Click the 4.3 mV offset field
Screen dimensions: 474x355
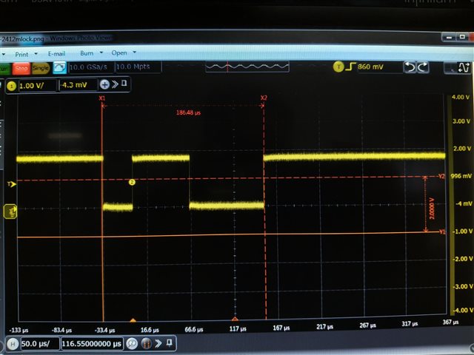point(78,85)
